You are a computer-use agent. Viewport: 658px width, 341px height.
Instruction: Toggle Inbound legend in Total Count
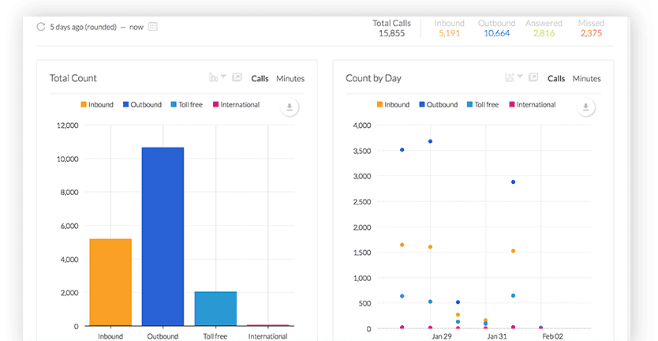tap(97, 105)
